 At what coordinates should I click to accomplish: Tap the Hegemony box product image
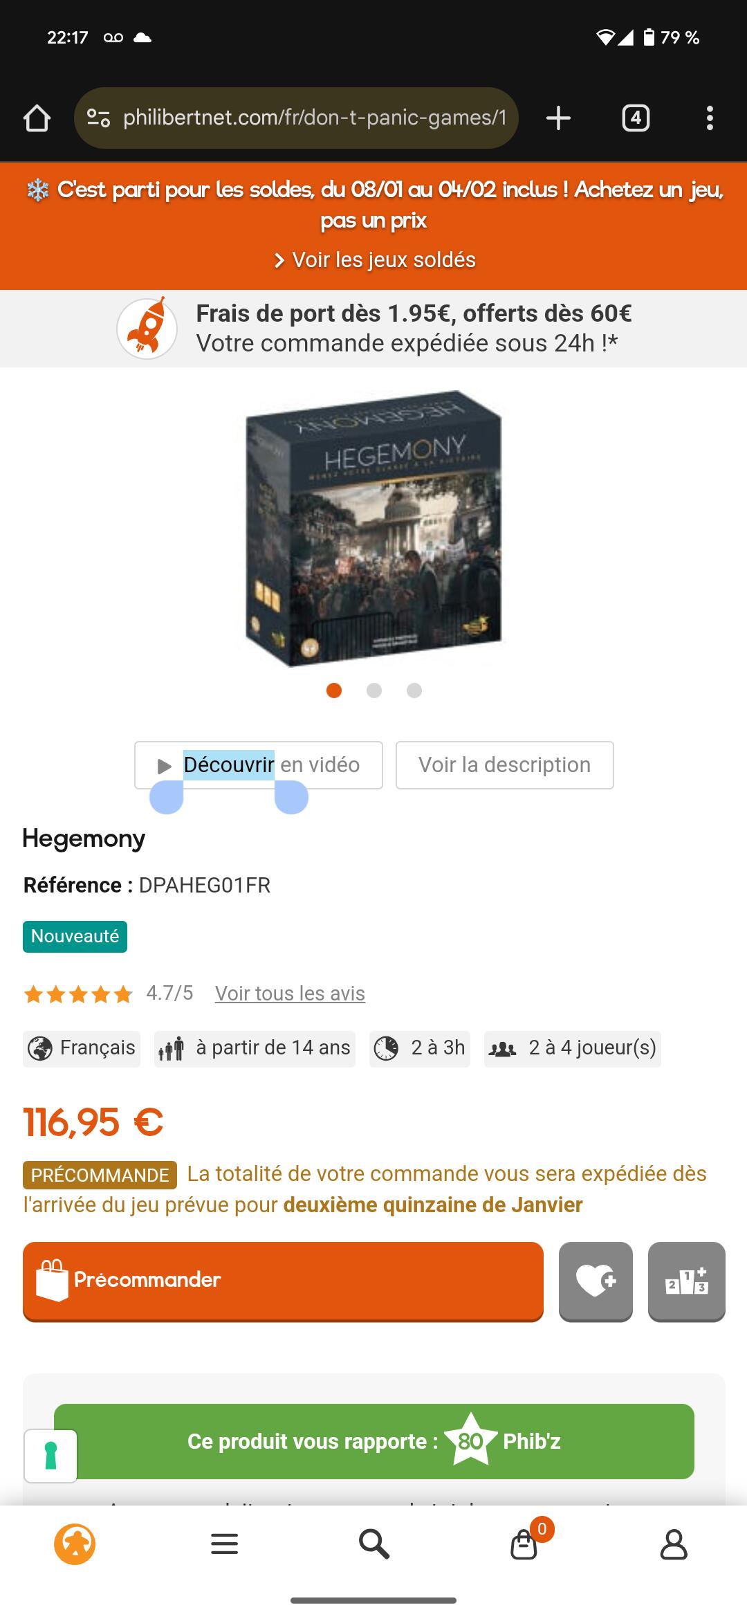373,529
